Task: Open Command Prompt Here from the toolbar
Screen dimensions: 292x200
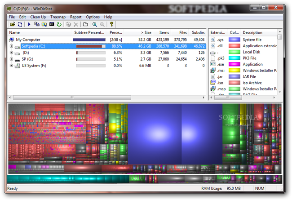Action: [x=52, y=24]
